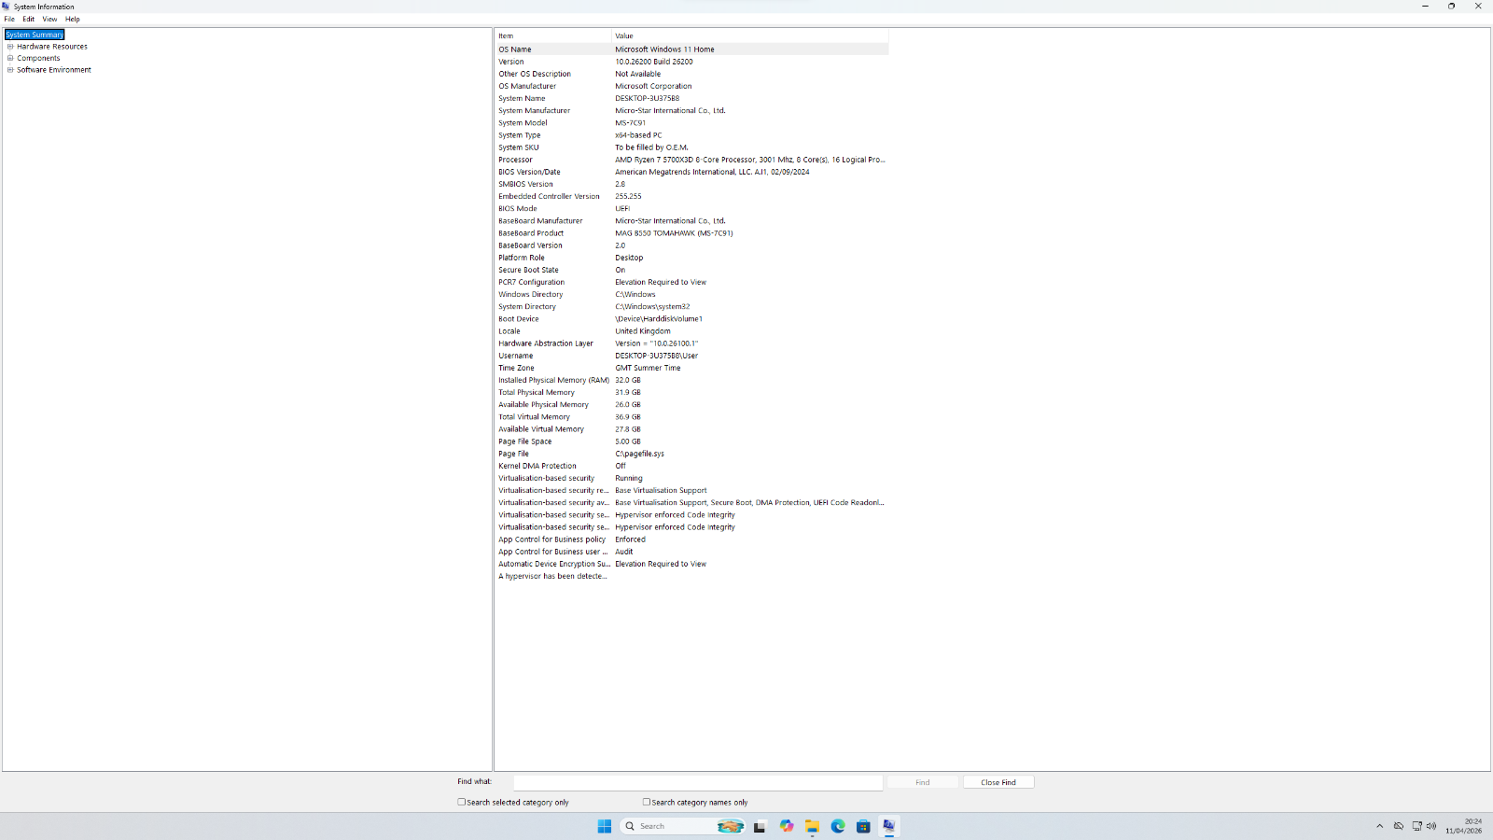Select the OS Name row
The height and width of the screenshot is (840, 1493).
(x=691, y=49)
